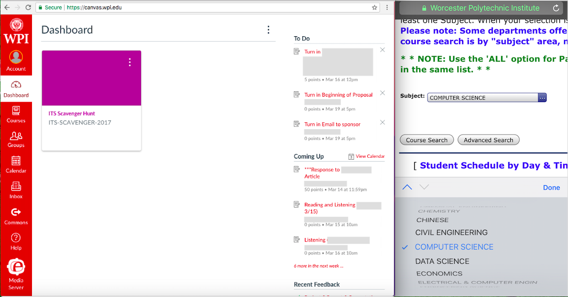The height and width of the screenshot is (297, 568).
Task: Bookmark this page with the star icon
Action: [x=375, y=7]
